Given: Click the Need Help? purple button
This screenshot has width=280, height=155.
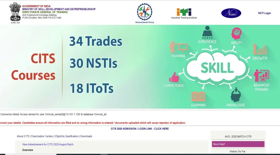Looking at the screenshot, I should (238, 144).
